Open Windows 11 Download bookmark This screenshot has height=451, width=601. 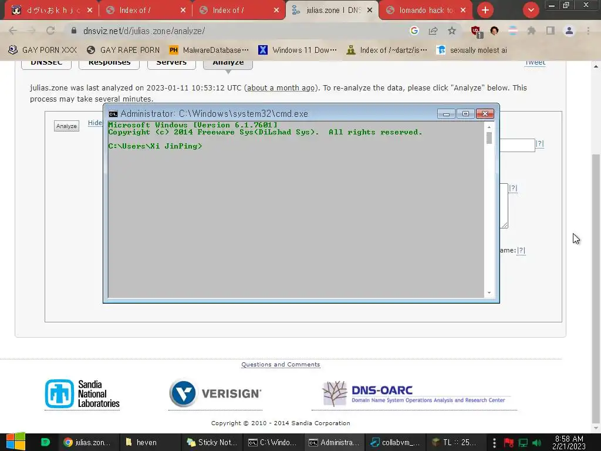[298, 50]
